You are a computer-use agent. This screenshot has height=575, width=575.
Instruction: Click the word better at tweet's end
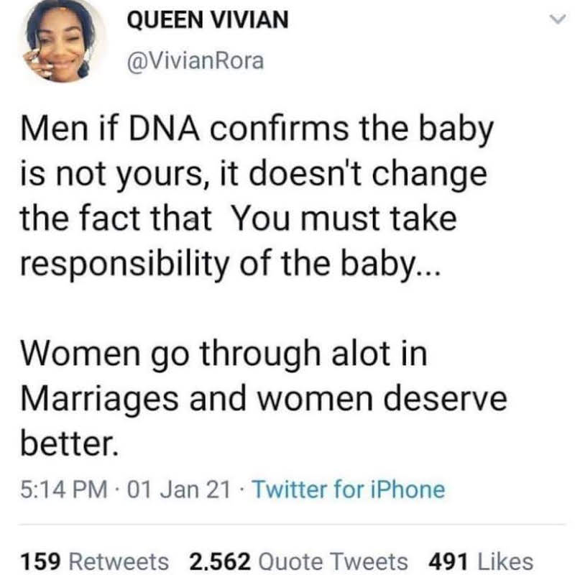[x=70, y=443]
